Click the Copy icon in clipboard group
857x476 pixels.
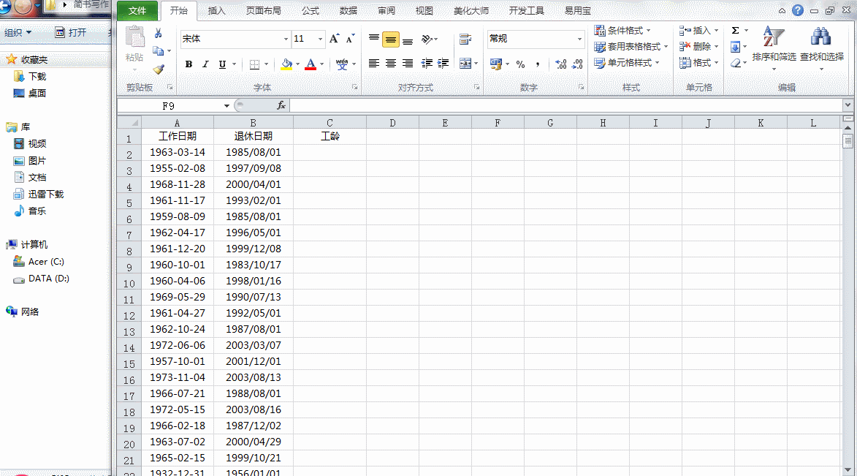click(158, 51)
